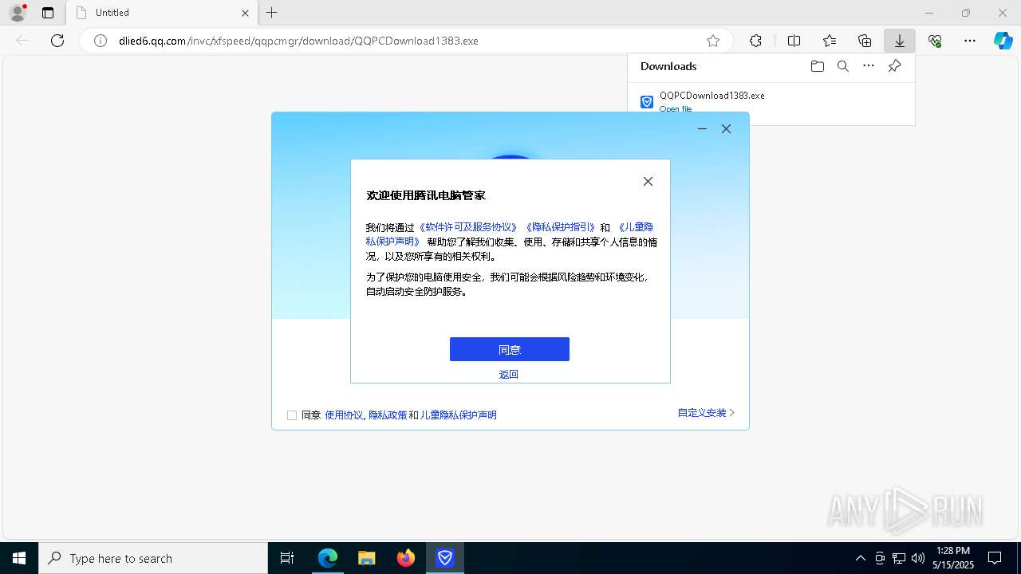The height and width of the screenshot is (574, 1021).
Task: Open browser Extensions icon
Action: (755, 41)
